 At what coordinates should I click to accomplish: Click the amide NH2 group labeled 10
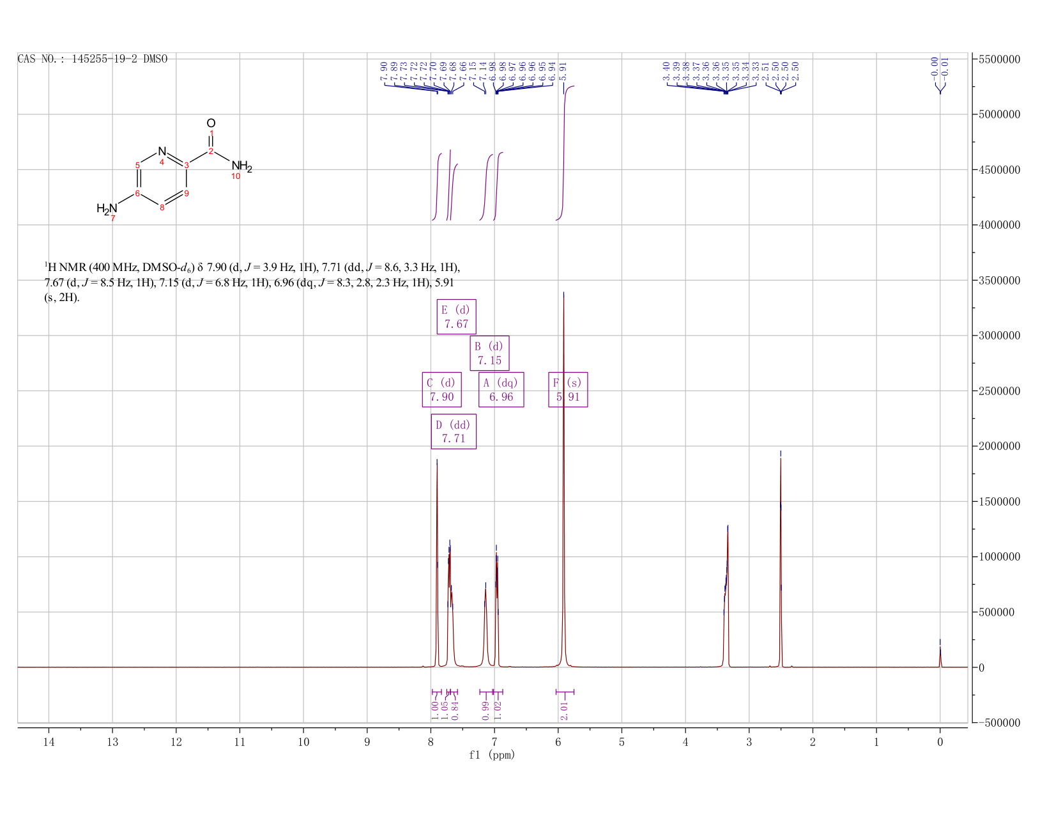point(241,167)
